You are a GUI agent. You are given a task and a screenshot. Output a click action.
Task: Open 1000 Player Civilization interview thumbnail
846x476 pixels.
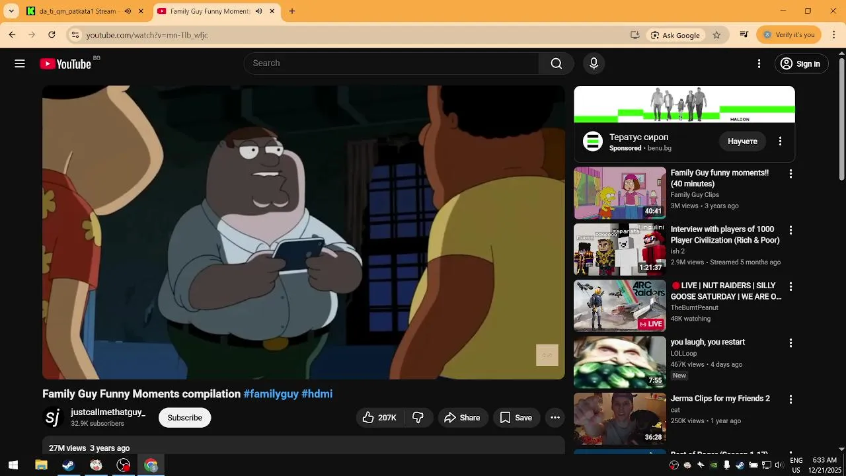620,249
